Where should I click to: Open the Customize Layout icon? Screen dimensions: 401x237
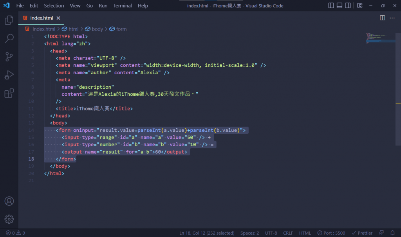pyautogui.click(x=360, y=5)
